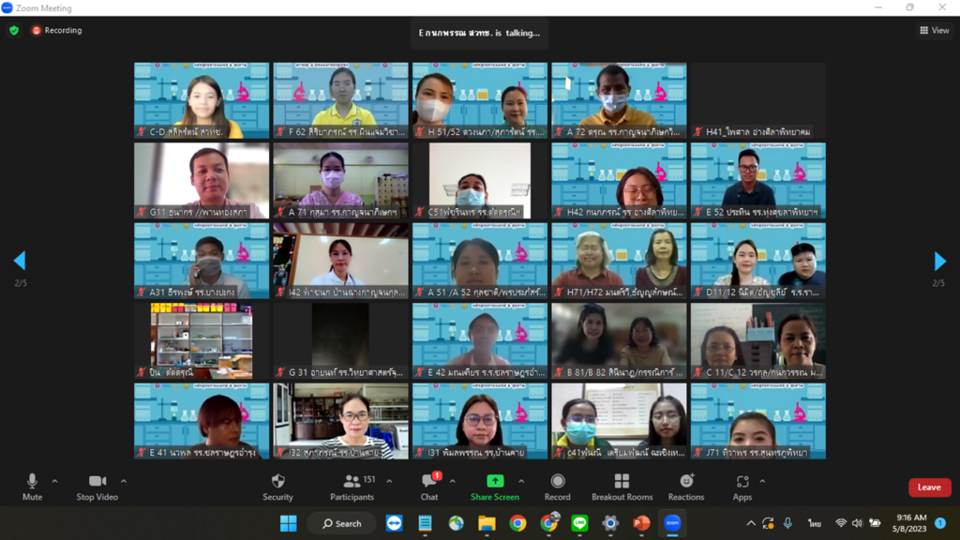
Task: Click the Record button
Action: tap(557, 486)
